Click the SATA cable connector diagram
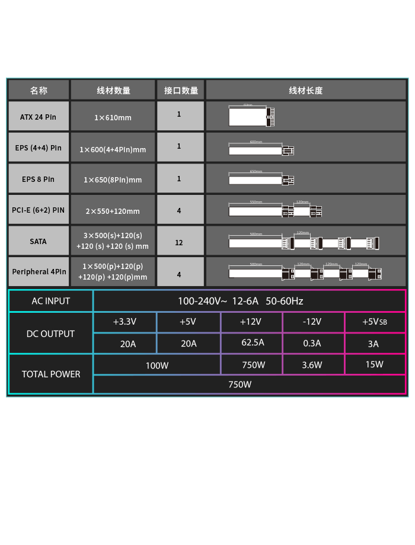This screenshot has width=415, height=545. (304, 242)
